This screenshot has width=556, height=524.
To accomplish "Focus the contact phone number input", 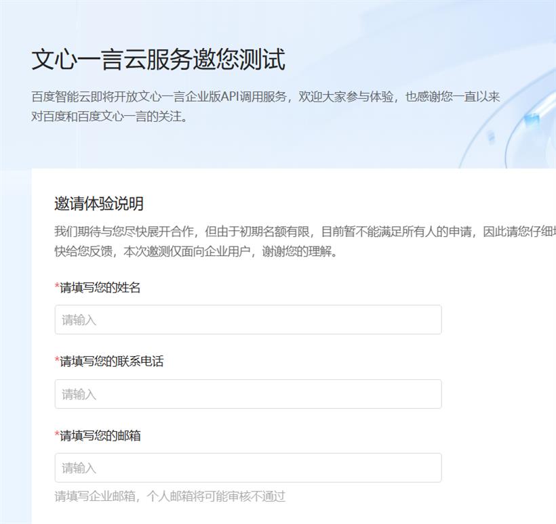I will (x=248, y=394).
